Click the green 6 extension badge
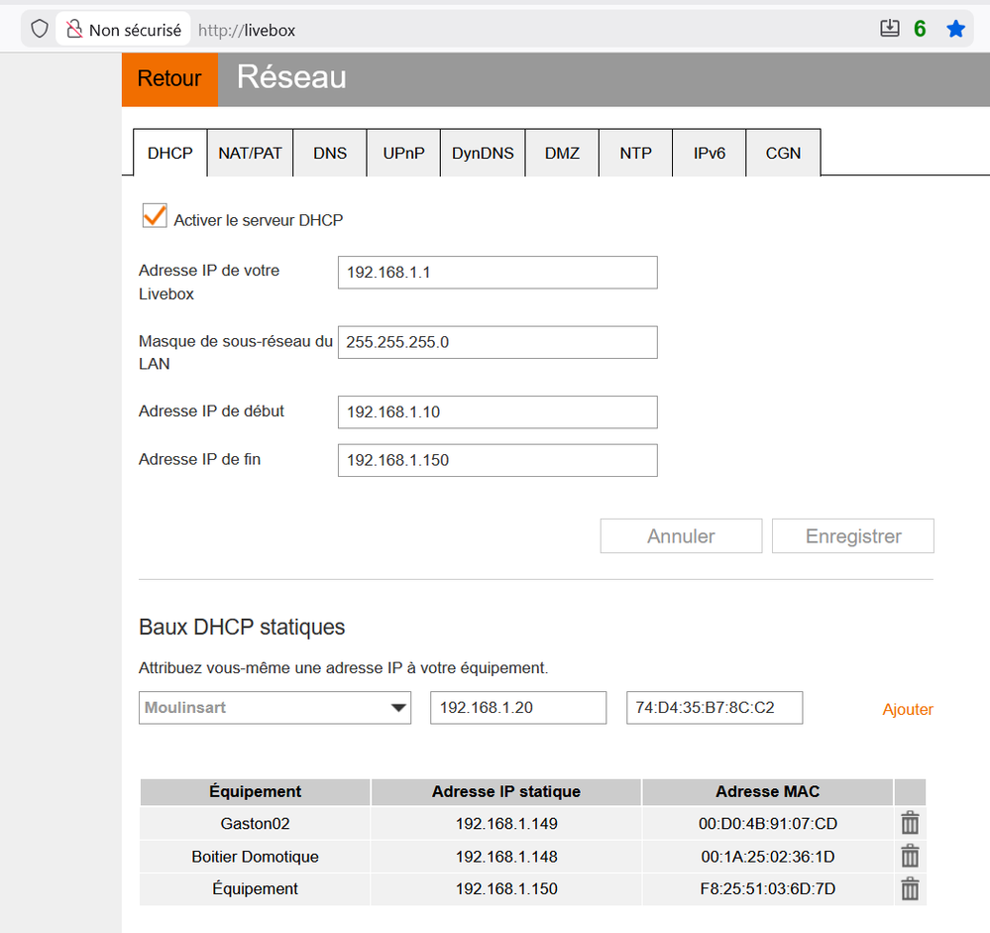The height and width of the screenshot is (933, 990). point(920,30)
